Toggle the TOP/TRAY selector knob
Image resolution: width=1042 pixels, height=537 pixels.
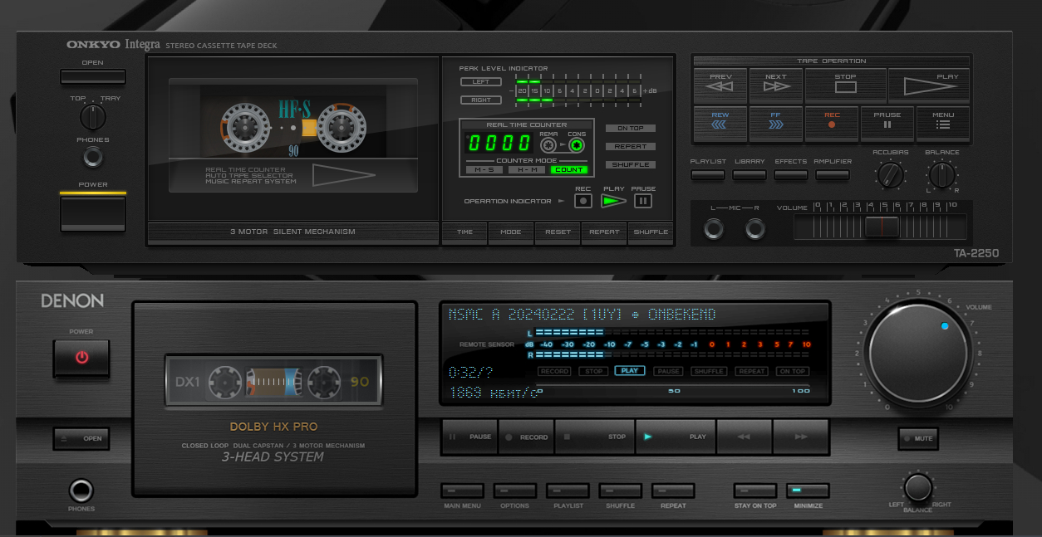[x=93, y=117]
